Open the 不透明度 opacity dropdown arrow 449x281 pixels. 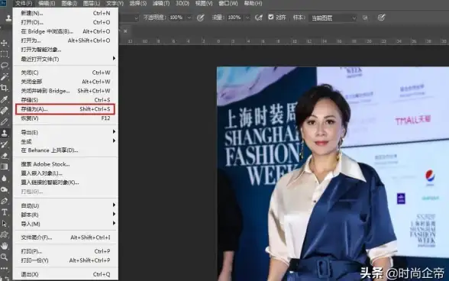tap(189, 18)
